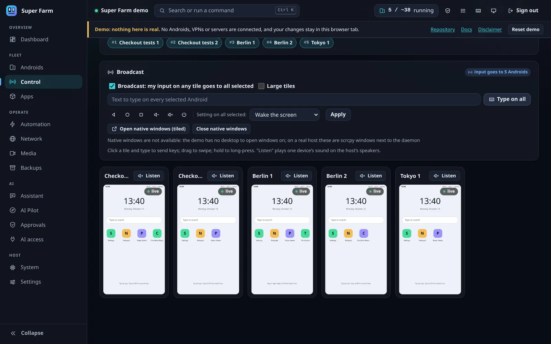Viewport: 551px width, 344px height.
Task: Open the Backups page
Action: click(43, 168)
